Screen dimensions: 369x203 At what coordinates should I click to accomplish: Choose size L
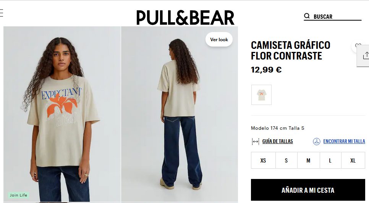click(330, 160)
